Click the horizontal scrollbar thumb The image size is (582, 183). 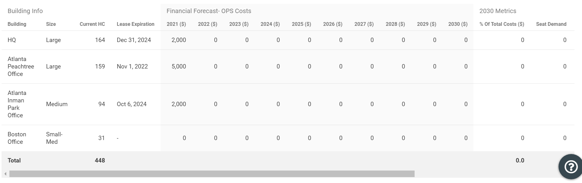tap(212, 174)
